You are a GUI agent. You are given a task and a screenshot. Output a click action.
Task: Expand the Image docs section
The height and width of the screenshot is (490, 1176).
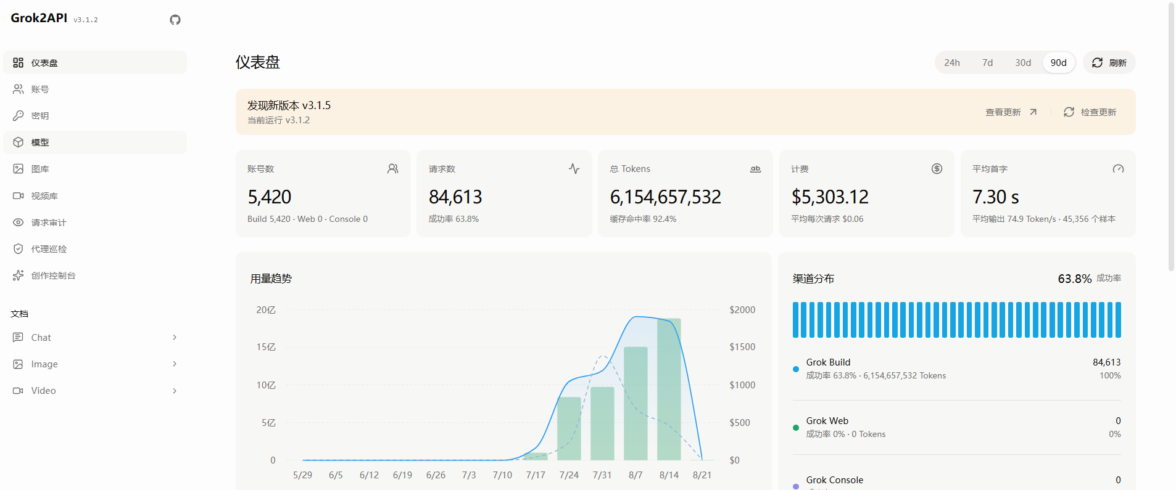pos(95,364)
